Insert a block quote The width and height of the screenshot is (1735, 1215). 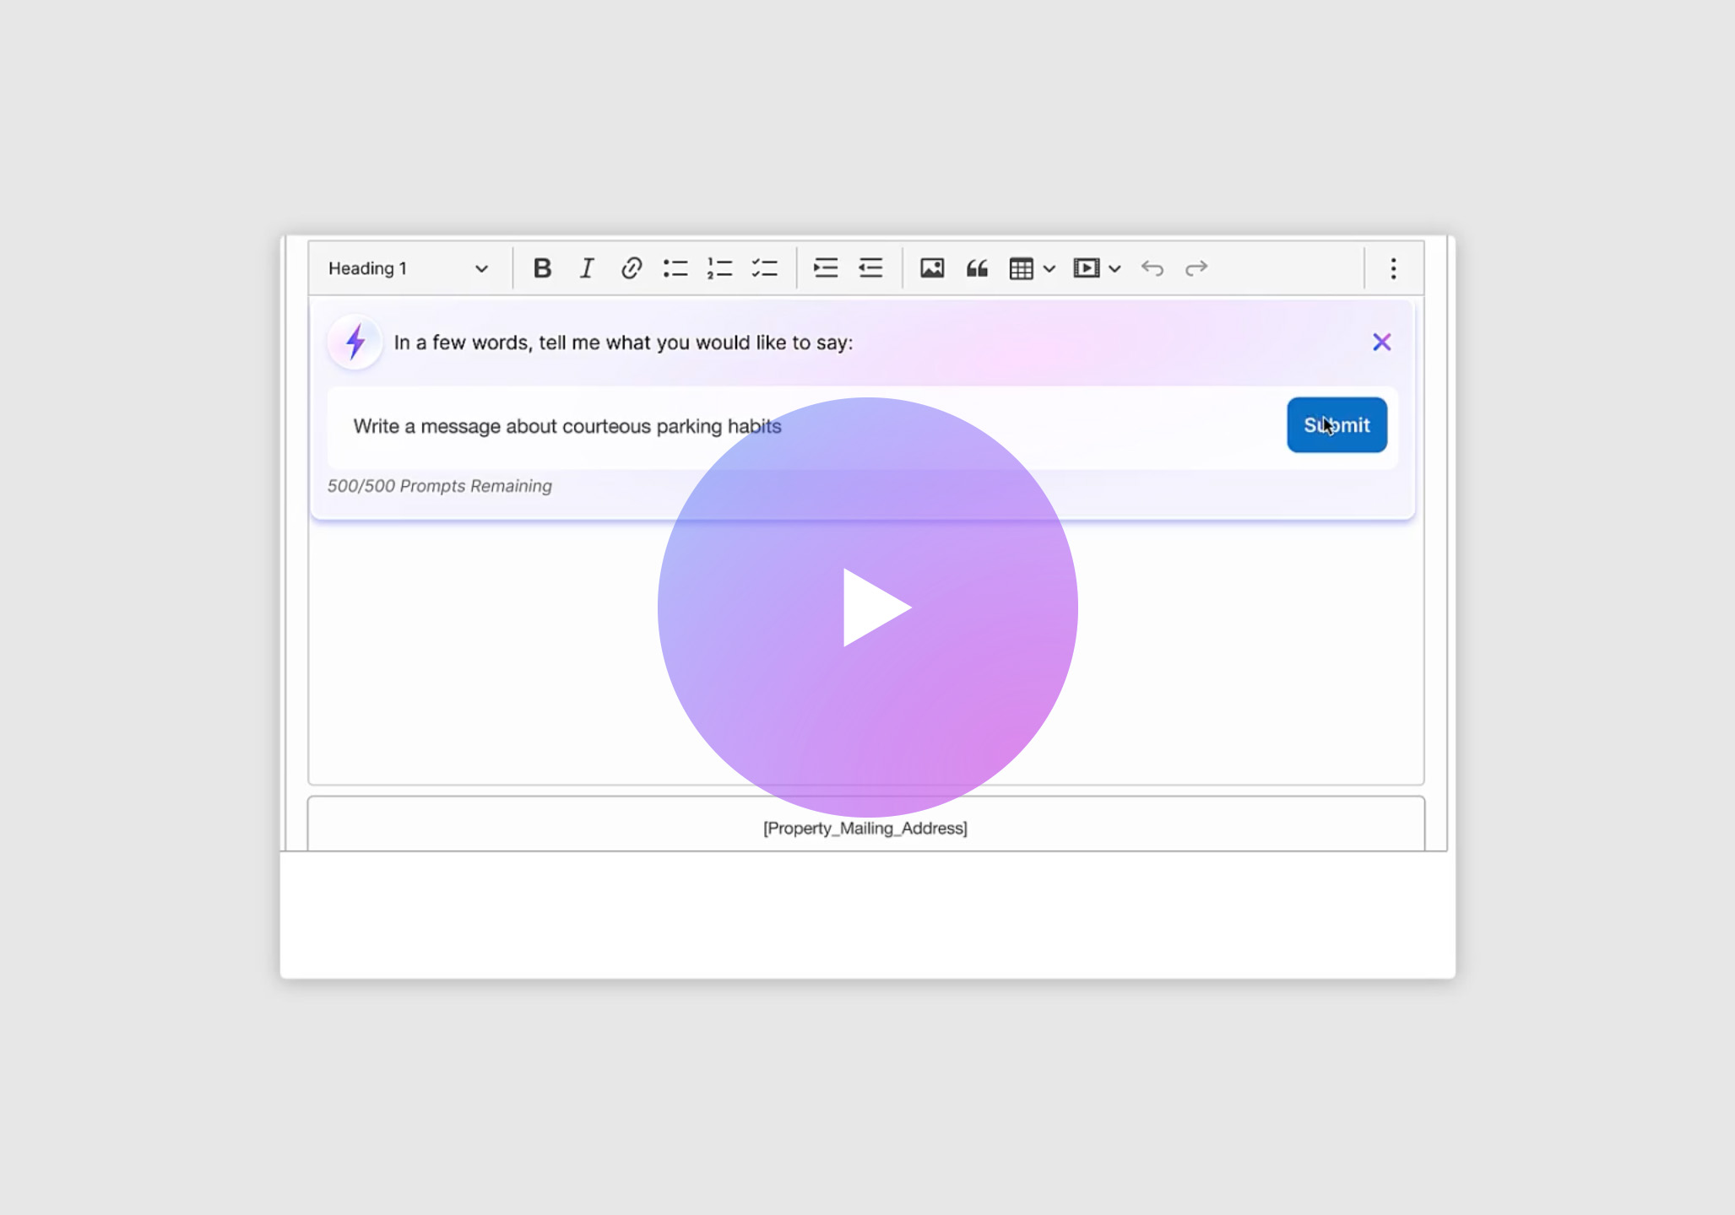(x=977, y=268)
